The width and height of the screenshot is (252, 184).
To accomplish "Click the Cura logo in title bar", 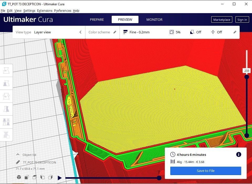I will tap(4, 4).
